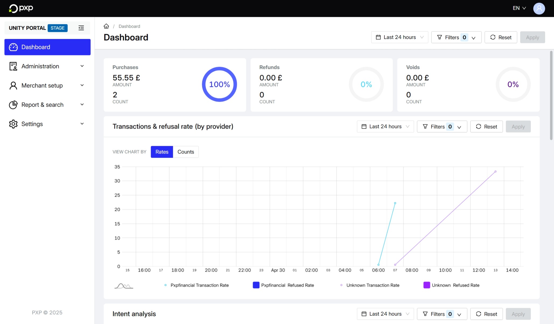Image resolution: width=554 pixels, height=324 pixels.
Task: Click the Settings gear icon in the sidebar
Action: click(x=13, y=124)
